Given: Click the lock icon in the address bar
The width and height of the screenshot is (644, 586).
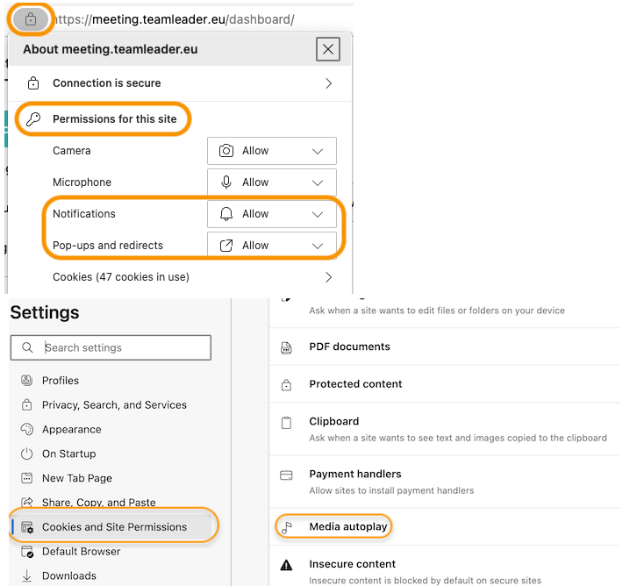Looking at the screenshot, I should (x=31, y=19).
